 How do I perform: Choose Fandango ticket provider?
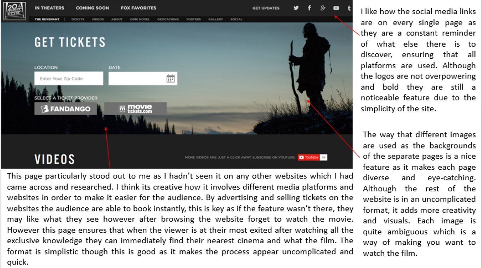click(66, 109)
